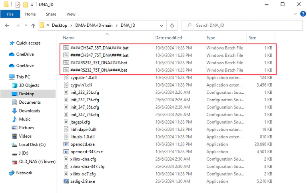
Task: Click the cygwin1.dll file icon
Action: [66, 85]
